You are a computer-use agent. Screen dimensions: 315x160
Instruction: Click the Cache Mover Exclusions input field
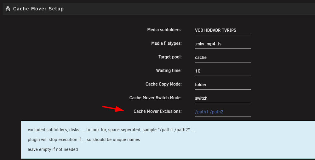[x=223, y=112]
